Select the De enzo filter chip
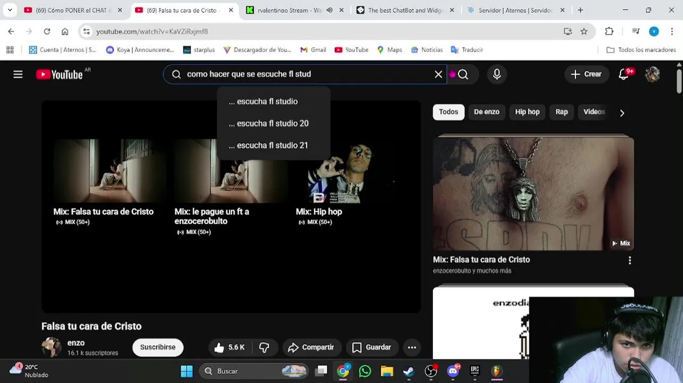This screenshot has height=383, width=683. [487, 112]
